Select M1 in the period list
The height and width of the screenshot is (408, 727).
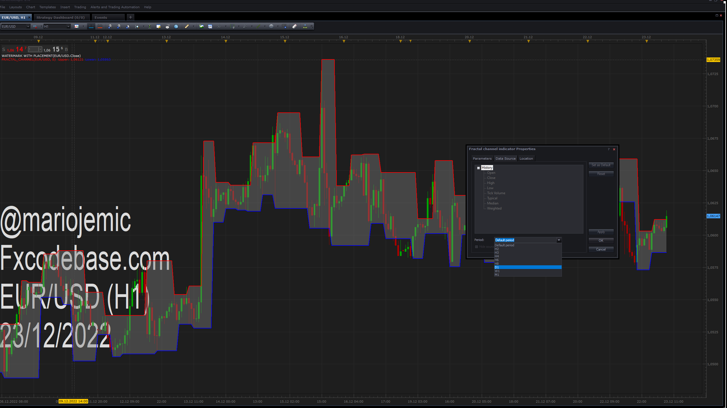528,275
